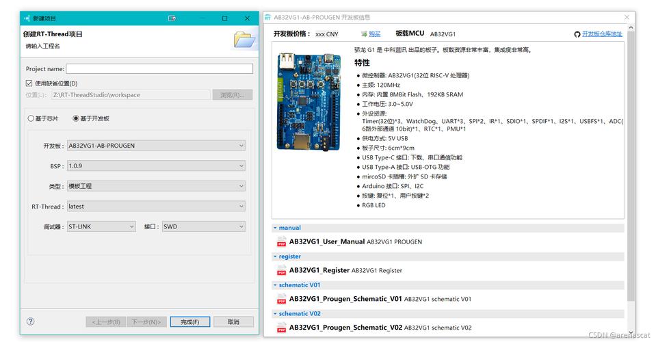
Task: Click the 开发板价格 xxx CNY text
Action: click(x=306, y=34)
